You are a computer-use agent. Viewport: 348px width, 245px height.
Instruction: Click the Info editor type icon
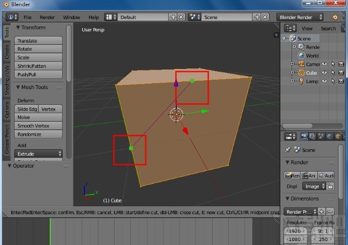12,17
